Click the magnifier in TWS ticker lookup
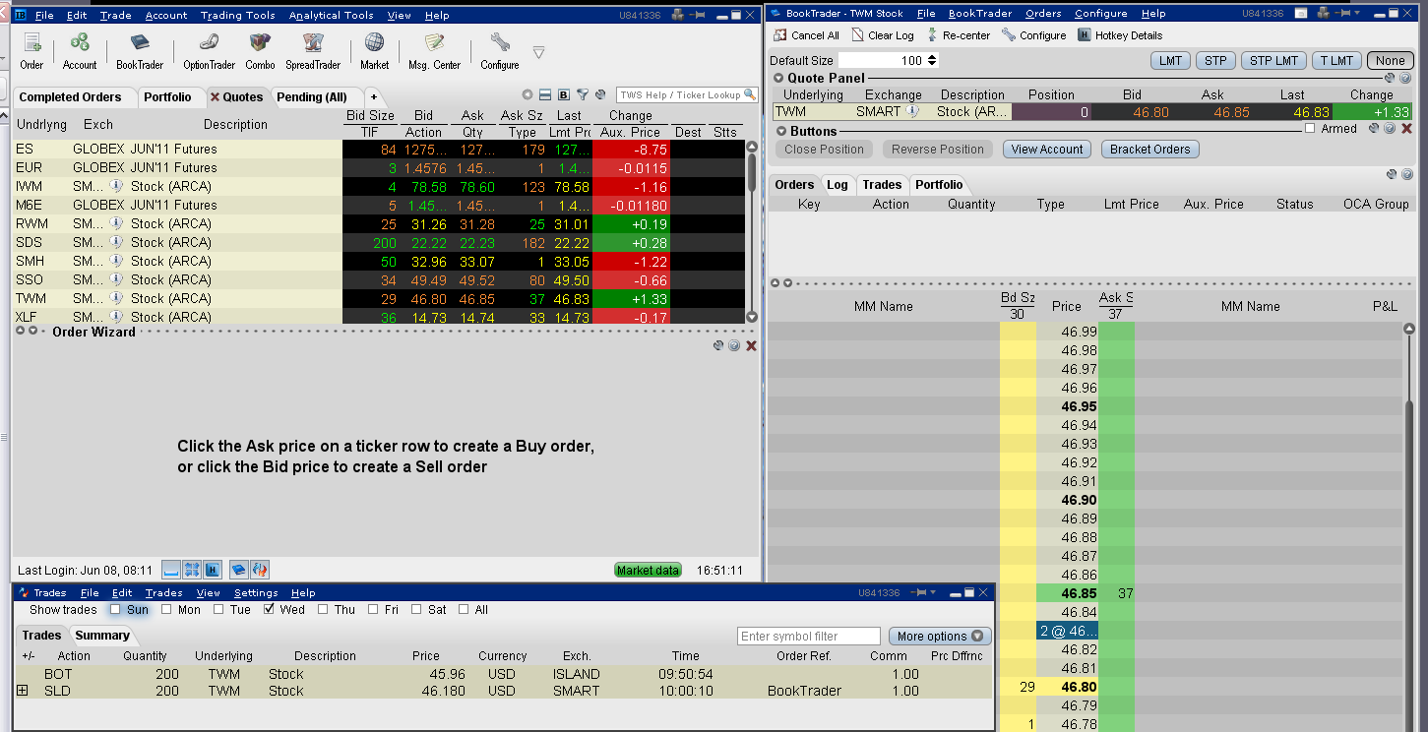Viewport: 1428px width, 732px height. point(750,95)
